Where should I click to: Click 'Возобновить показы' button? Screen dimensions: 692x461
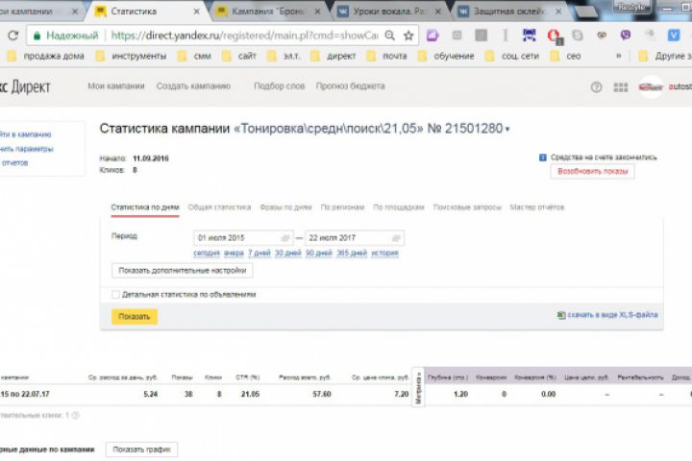click(x=593, y=171)
